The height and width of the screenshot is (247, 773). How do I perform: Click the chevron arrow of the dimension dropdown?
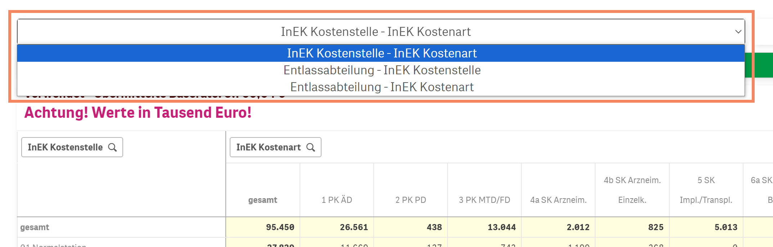[738, 32]
